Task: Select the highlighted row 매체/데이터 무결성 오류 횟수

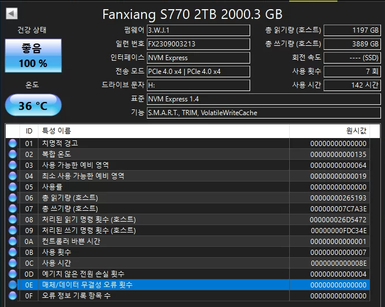Action: click(188, 285)
